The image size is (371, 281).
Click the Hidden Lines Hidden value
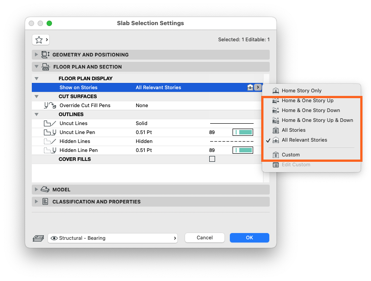point(144,141)
